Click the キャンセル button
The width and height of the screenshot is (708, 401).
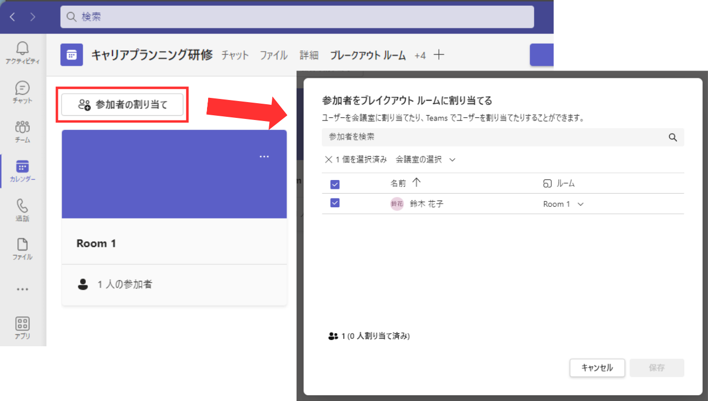click(x=597, y=368)
